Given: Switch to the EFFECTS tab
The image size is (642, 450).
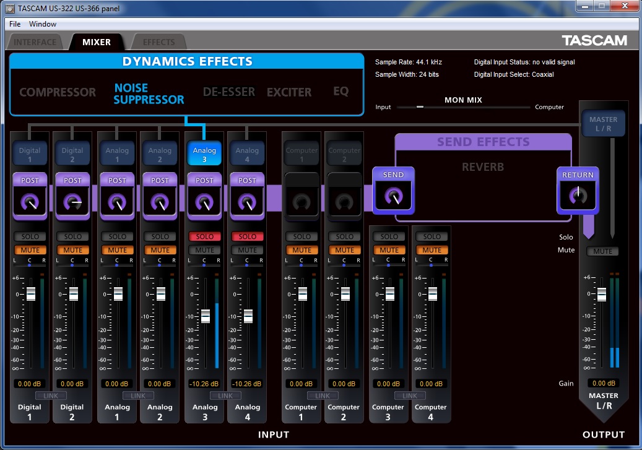Looking at the screenshot, I should tap(159, 42).
